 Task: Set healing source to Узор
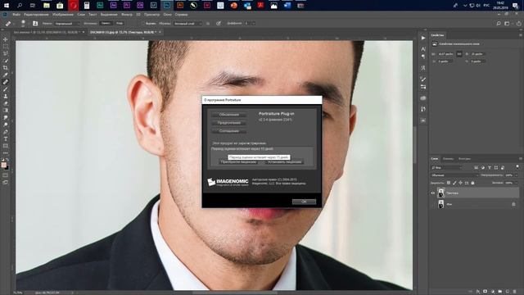pyautogui.click(x=120, y=24)
